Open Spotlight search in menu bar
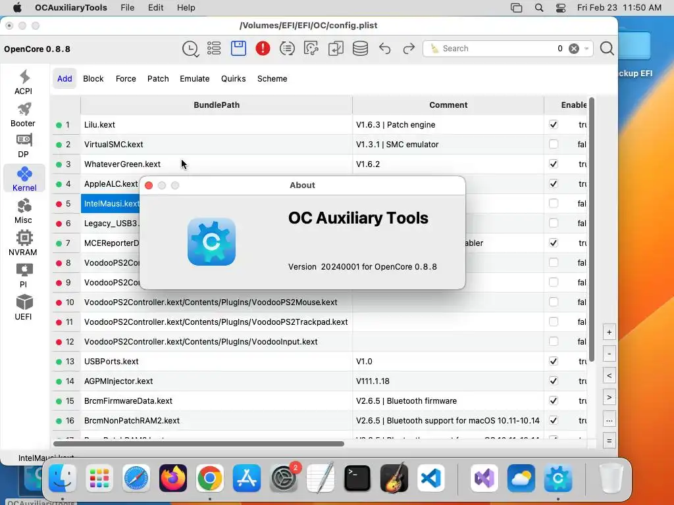This screenshot has width=674, height=505. click(538, 8)
